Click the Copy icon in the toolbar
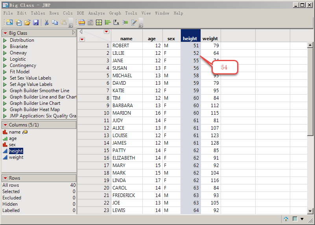The image size is (315, 225). click(55, 22)
